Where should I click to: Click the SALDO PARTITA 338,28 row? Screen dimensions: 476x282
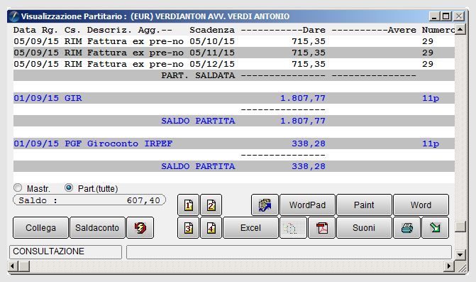click(234, 166)
